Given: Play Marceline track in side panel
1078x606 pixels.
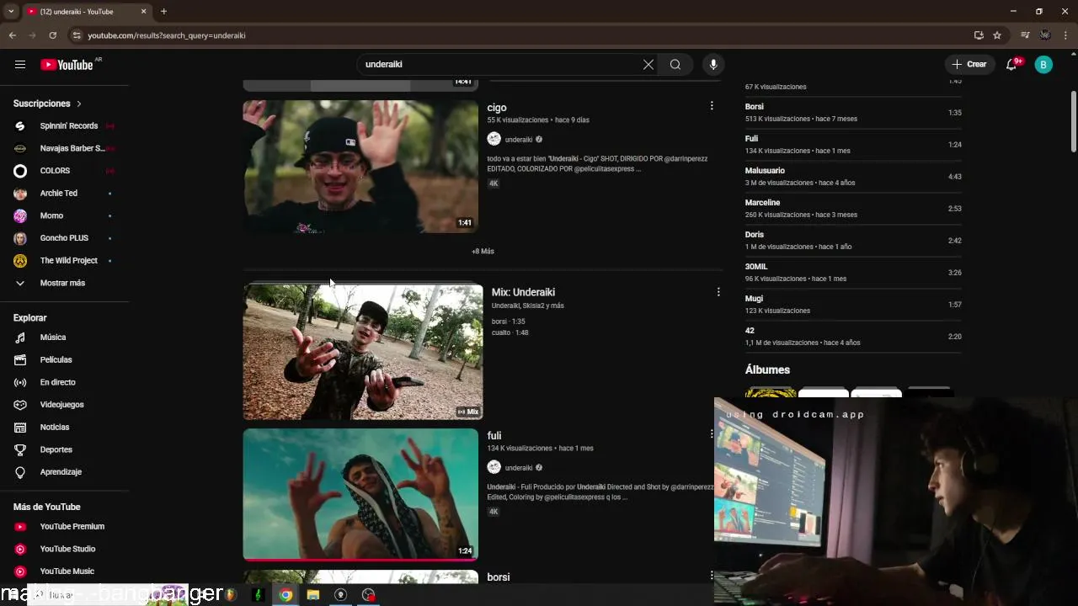Looking at the screenshot, I should (x=853, y=209).
